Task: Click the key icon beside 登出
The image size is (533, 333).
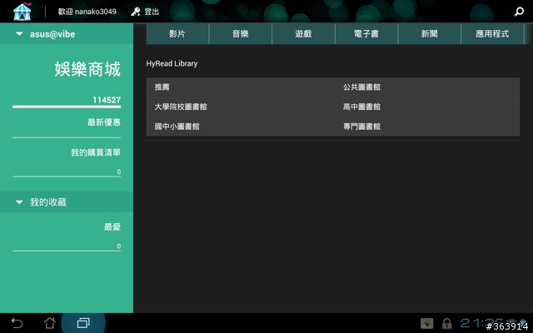Action: point(135,12)
